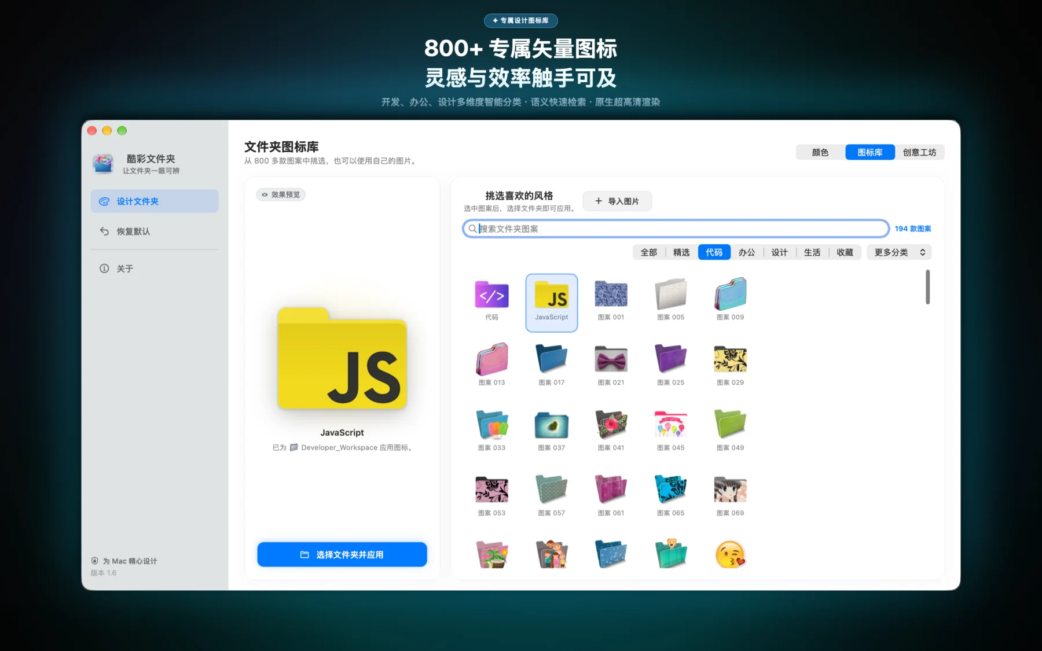
Task: Click the icon grid vertical scrollbar
Action: 927,286
